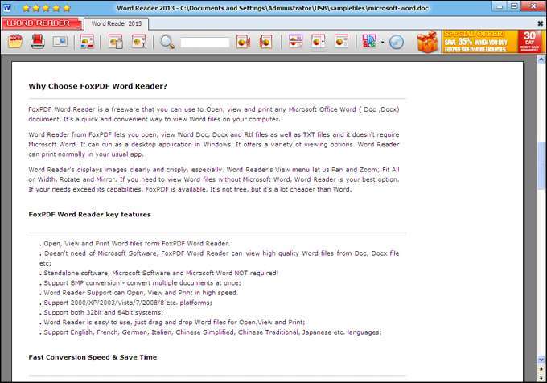Click the vertical scrollbar thumb
The width and height of the screenshot is (547, 383).
[x=541, y=166]
